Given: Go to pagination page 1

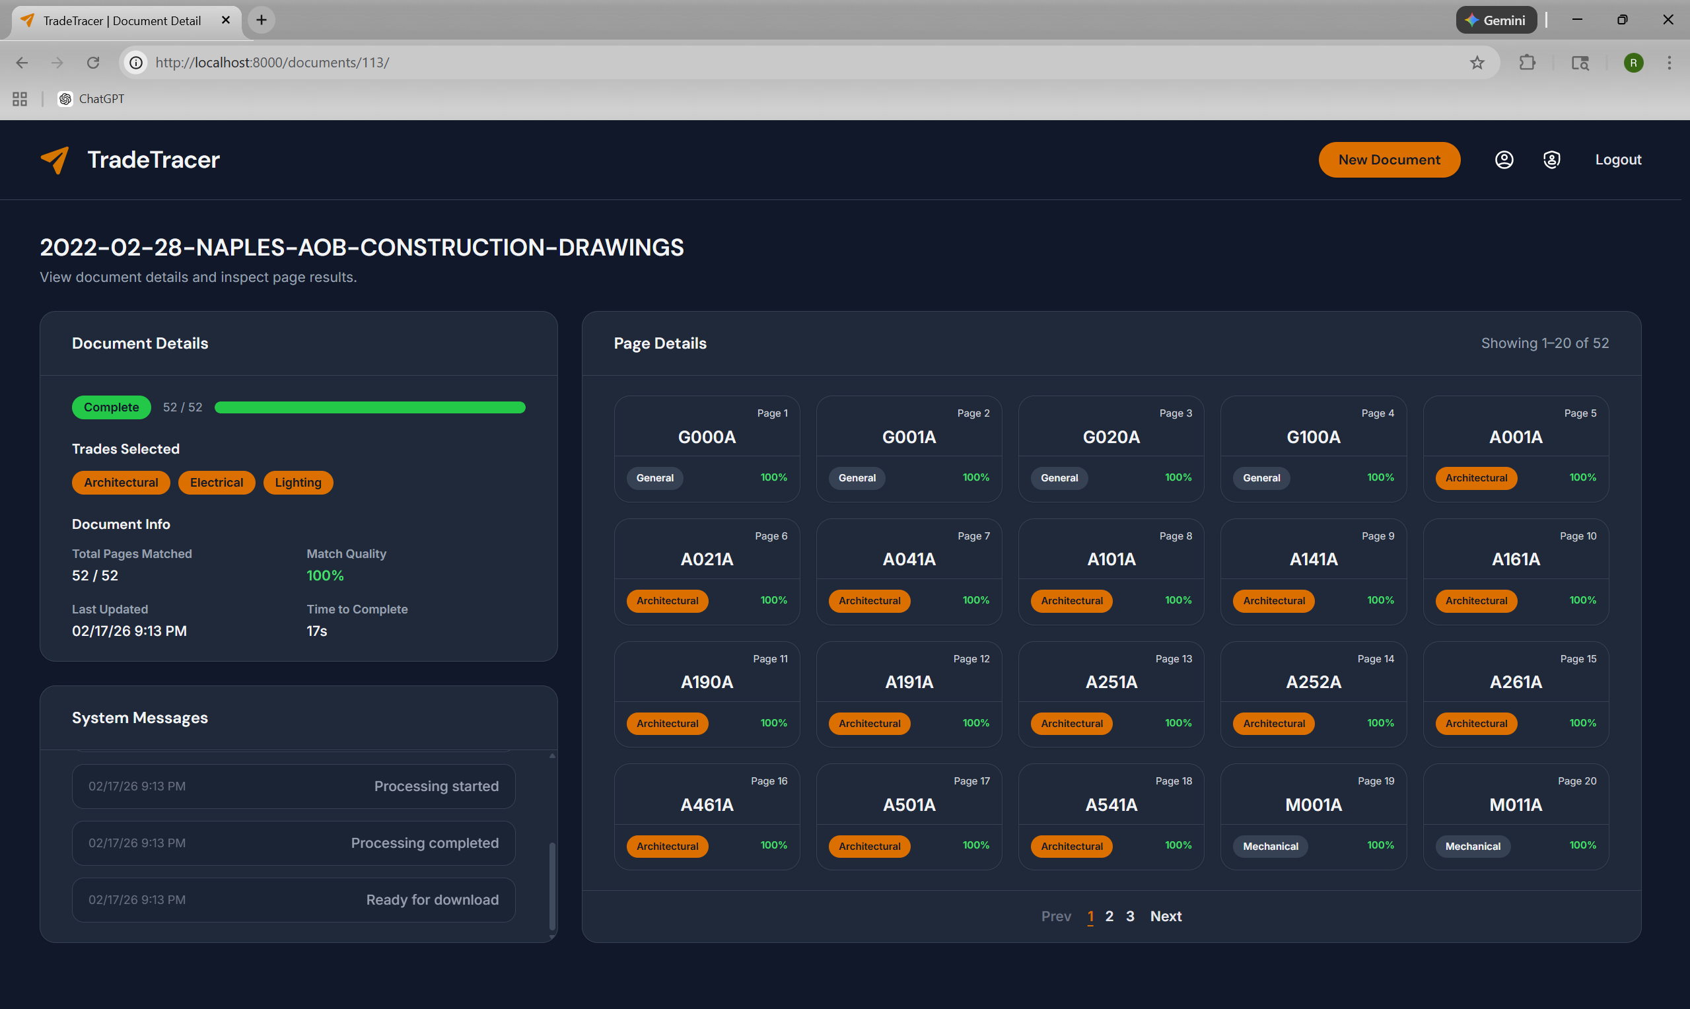Looking at the screenshot, I should 1090,917.
